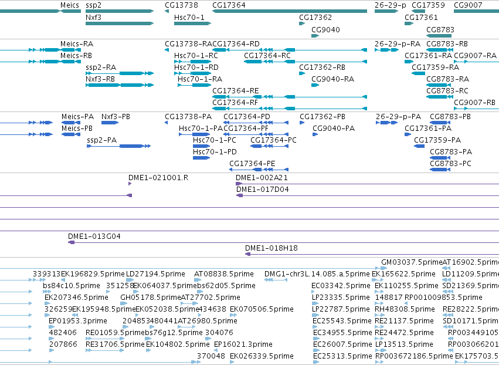The height and width of the screenshot is (365, 499).
Task: Click the CG17364-PC protein label
Action: [x=273, y=140]
